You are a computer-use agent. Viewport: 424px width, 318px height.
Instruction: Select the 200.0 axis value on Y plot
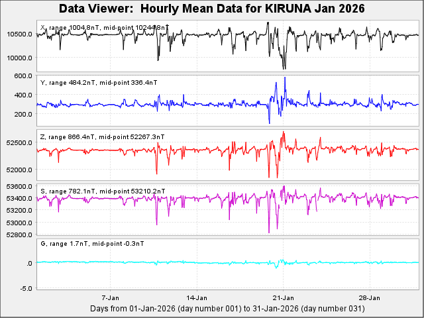[x=24, y=114]
